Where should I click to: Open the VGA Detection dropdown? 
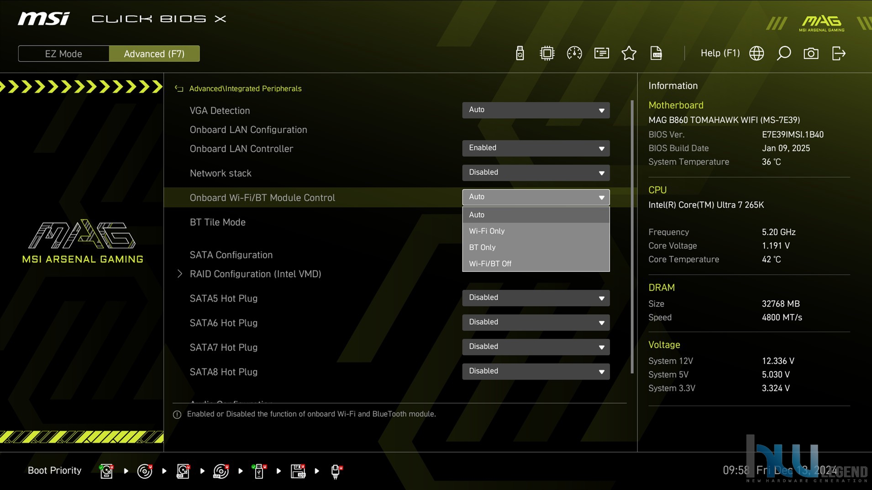(536, 110)
